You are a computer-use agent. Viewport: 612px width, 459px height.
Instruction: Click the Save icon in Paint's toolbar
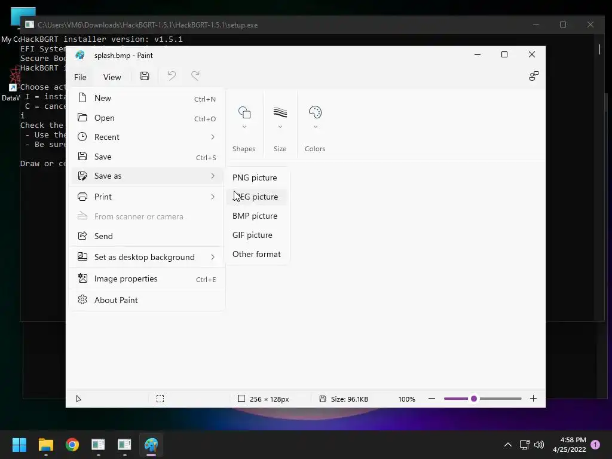145,76
